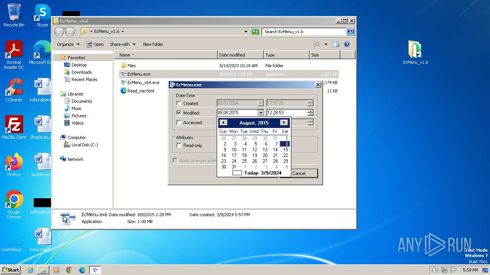The width and height of the screenshot is (490, 275).
Task: Go to previous month in calendar
Action: (224, 123)
